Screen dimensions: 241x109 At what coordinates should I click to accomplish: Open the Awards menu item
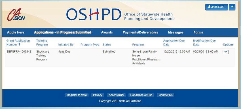(107, 32)
